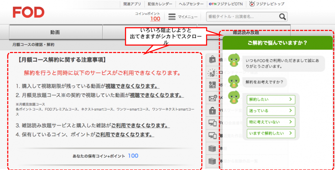This screenshot has height=170, width=335.
Task: Select the いますぐ解約したい chat option
Action: [x=271, y=133]
